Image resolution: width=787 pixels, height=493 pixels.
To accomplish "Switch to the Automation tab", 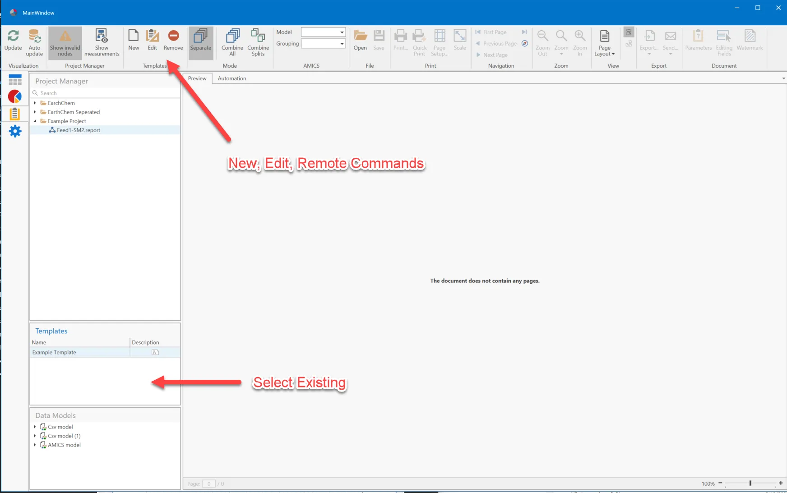I will coord(232,78).
